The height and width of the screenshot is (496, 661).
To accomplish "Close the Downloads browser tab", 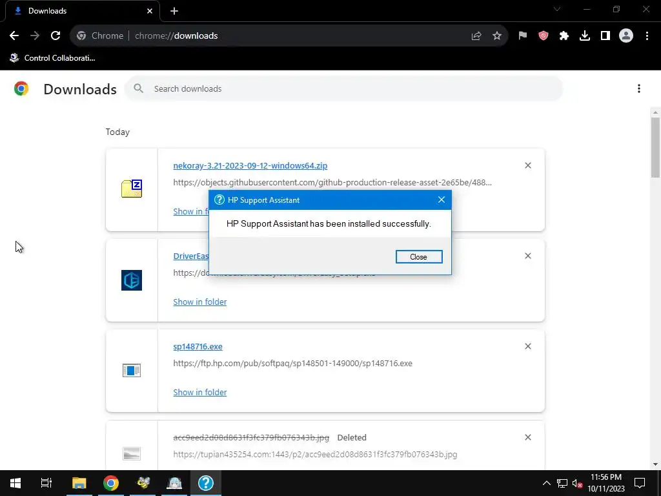I will (x=150, y=11).
